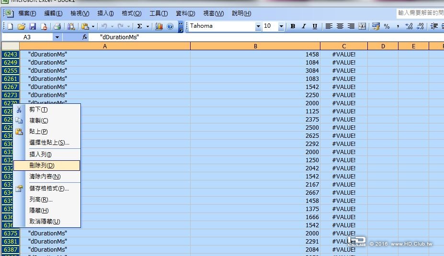
Task: Click the AutoSum sigma icon
Action: pos(139,26)
